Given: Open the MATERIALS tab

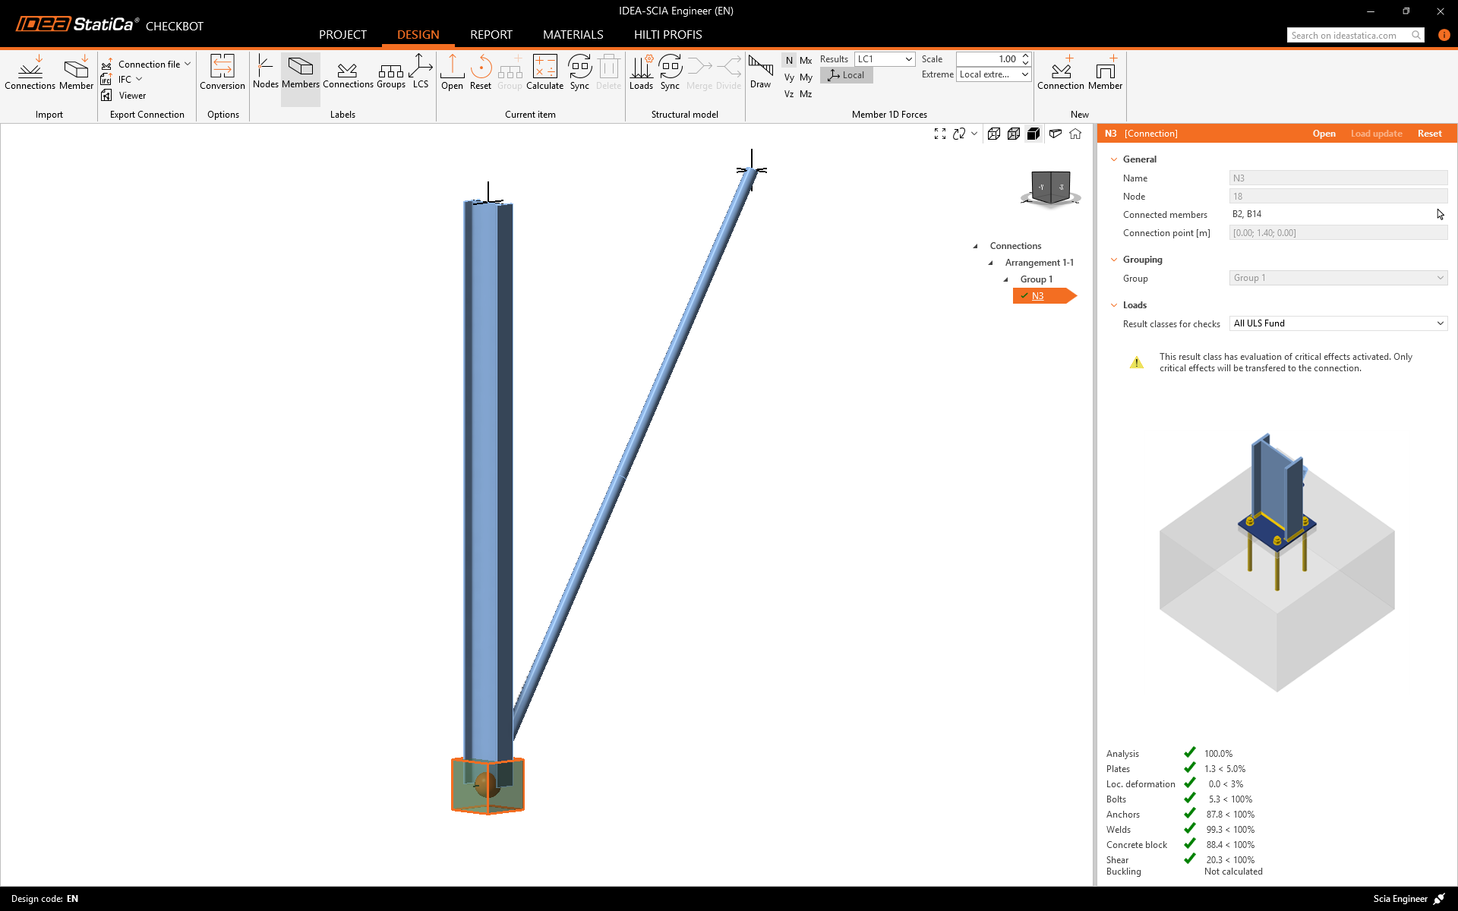Looking at the screenshot, I should coord(573,35).
